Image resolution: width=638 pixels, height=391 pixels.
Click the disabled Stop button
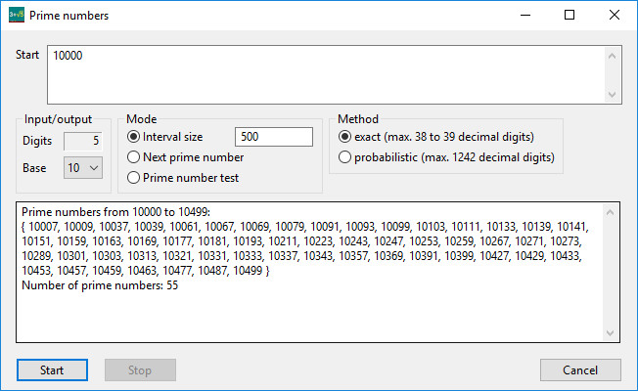(140, 369)
